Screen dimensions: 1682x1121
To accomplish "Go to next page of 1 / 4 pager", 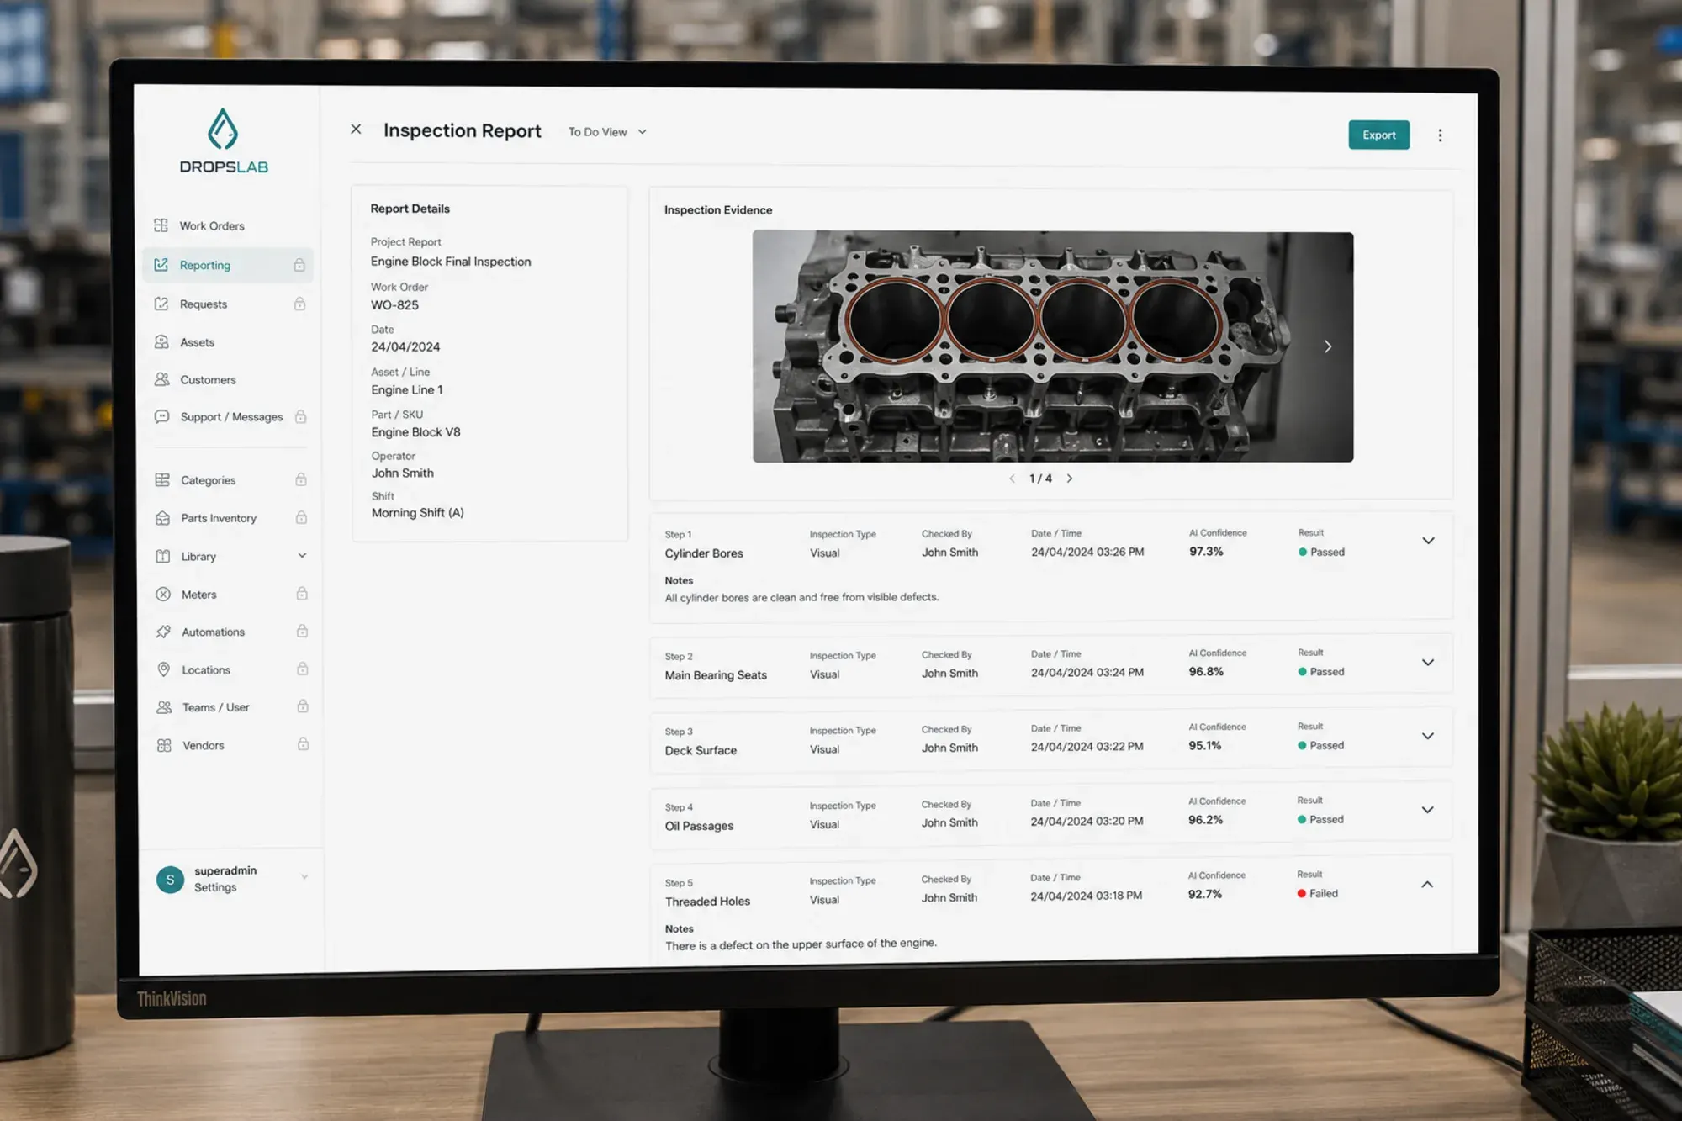I will tap(1070, 479).
